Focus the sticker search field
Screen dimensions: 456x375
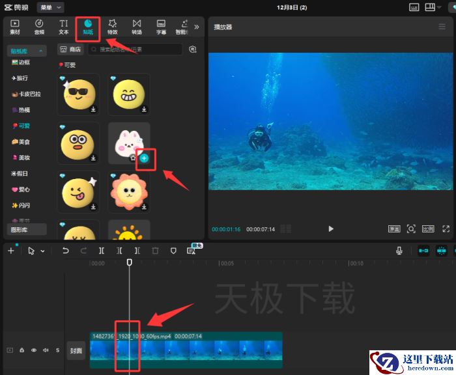coord(135,49)
